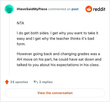Viewport: 110px width, 102px height.
Task: Click the orange Reddit Snoo logo
Action: pos(89,9)
